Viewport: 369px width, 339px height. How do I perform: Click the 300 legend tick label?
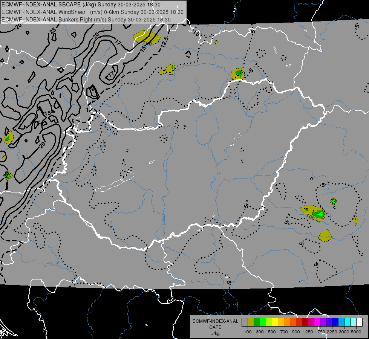[x=260, y=332]
